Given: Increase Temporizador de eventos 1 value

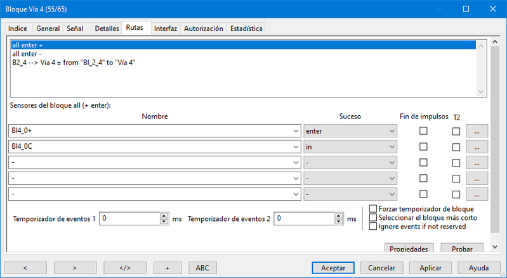Looking at the screenshot, I should point(164,216).
